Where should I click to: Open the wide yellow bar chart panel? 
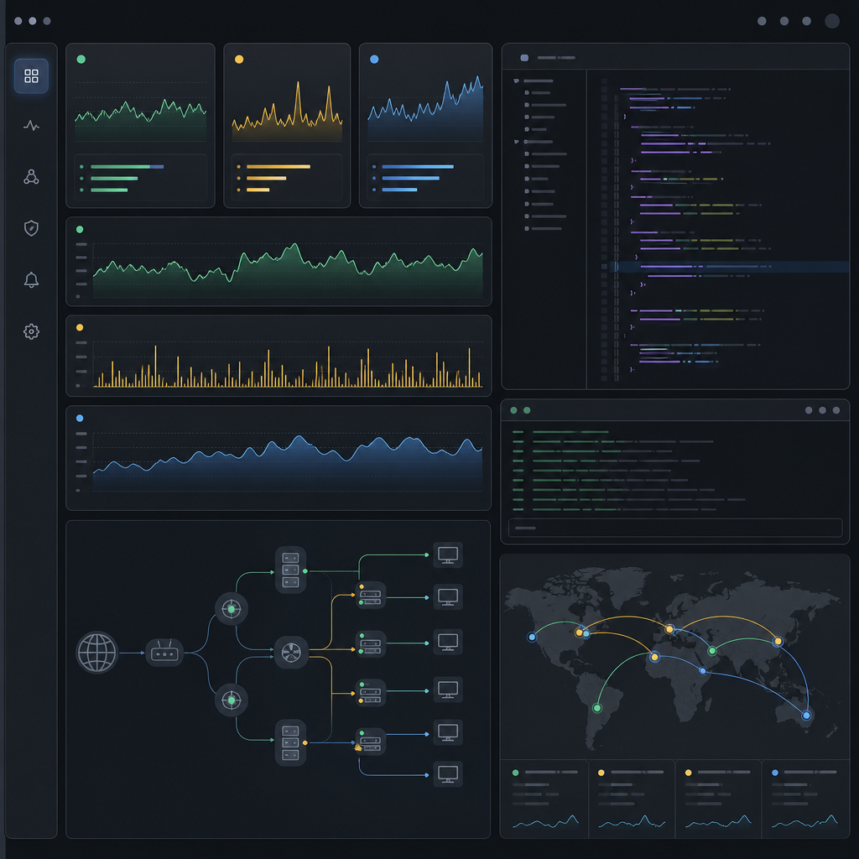[x=279, y=356]
